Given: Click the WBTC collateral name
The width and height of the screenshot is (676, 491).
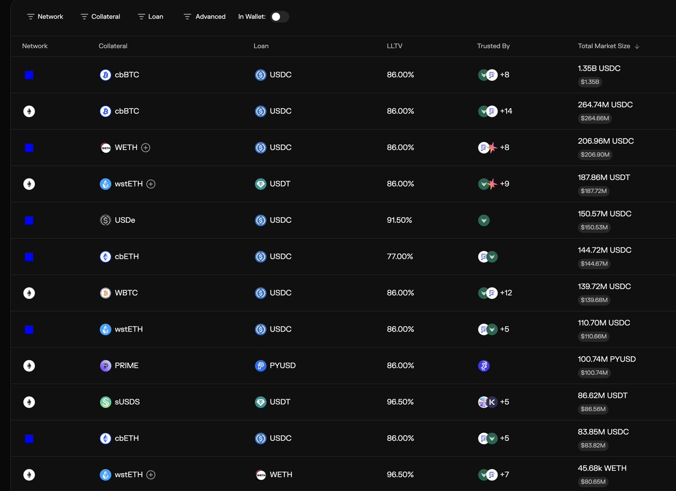Looking at the screenshot, I should [x=126, y=293].
